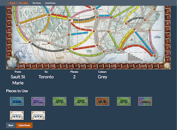Click the Atlanta city marker
This screenshot has width=177, height=130.
click(135, 29)
